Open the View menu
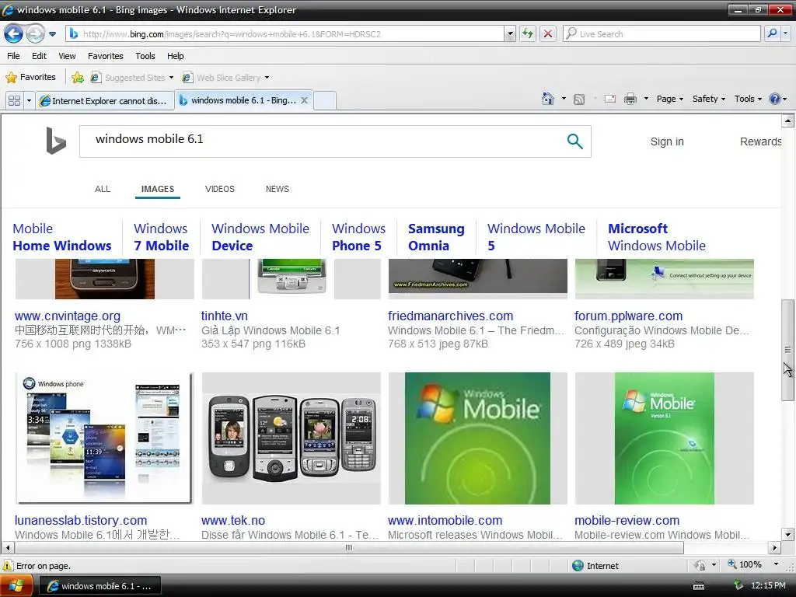This screenshot has width=796, height=597. (x=67, y=56)
